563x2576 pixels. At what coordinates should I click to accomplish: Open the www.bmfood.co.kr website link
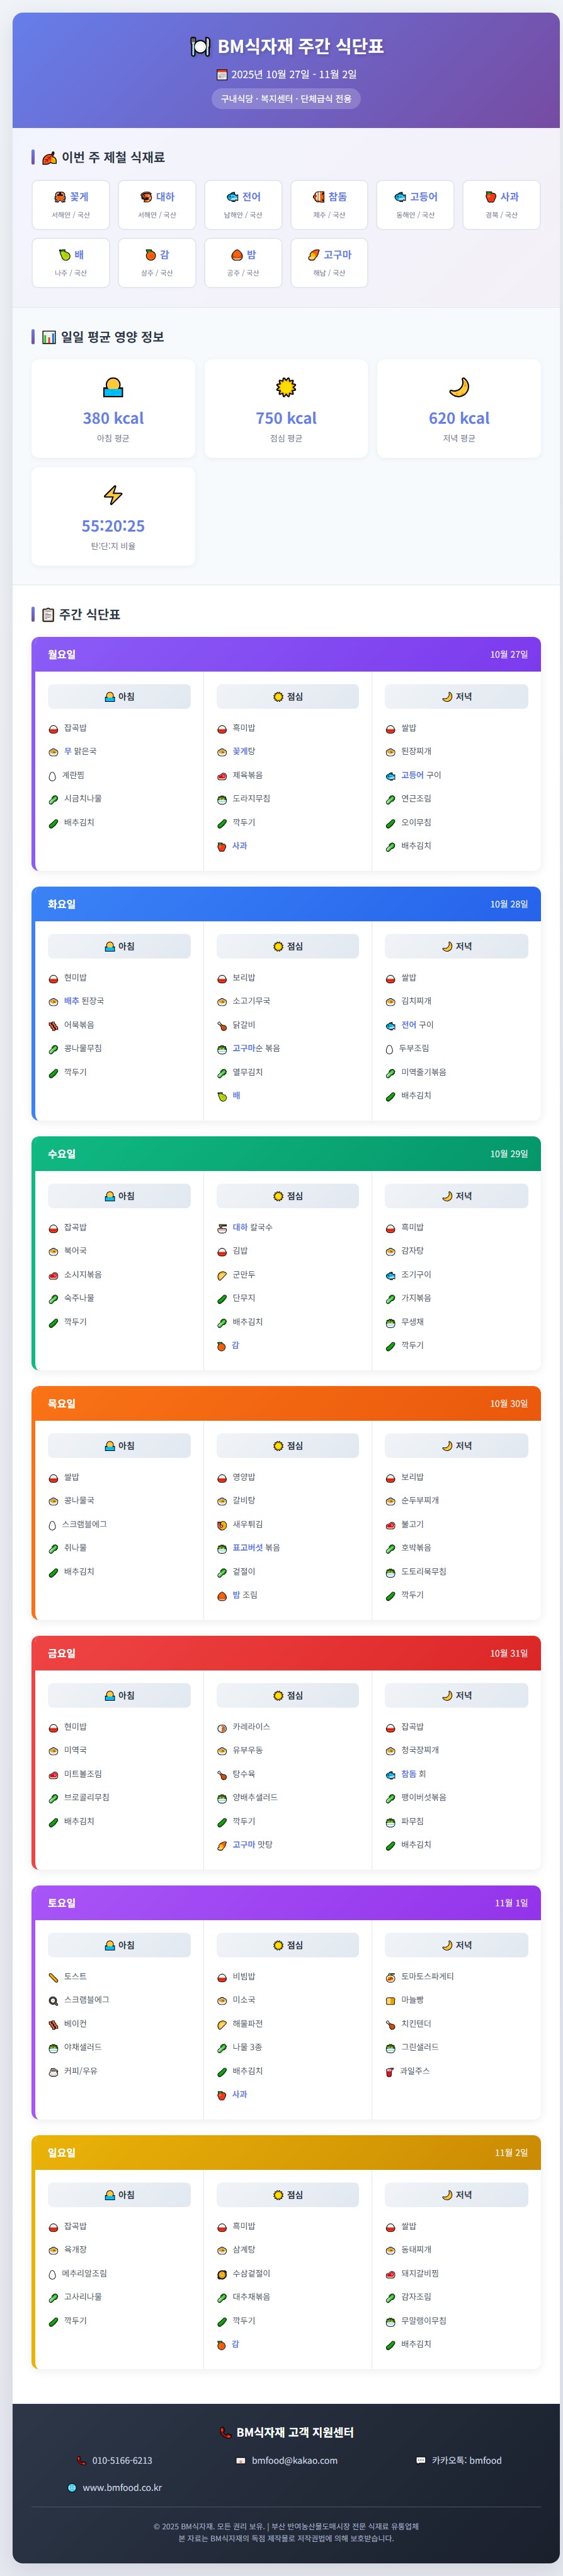point(122,2487)
